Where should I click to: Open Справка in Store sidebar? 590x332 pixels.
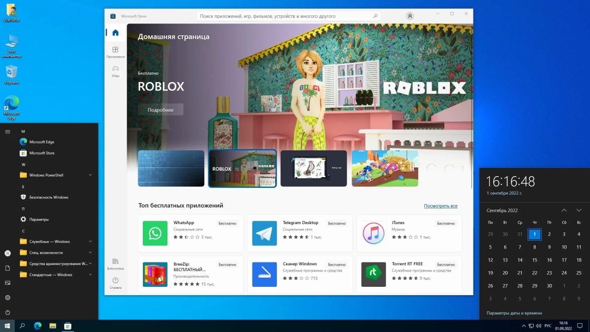coord(115,283)
